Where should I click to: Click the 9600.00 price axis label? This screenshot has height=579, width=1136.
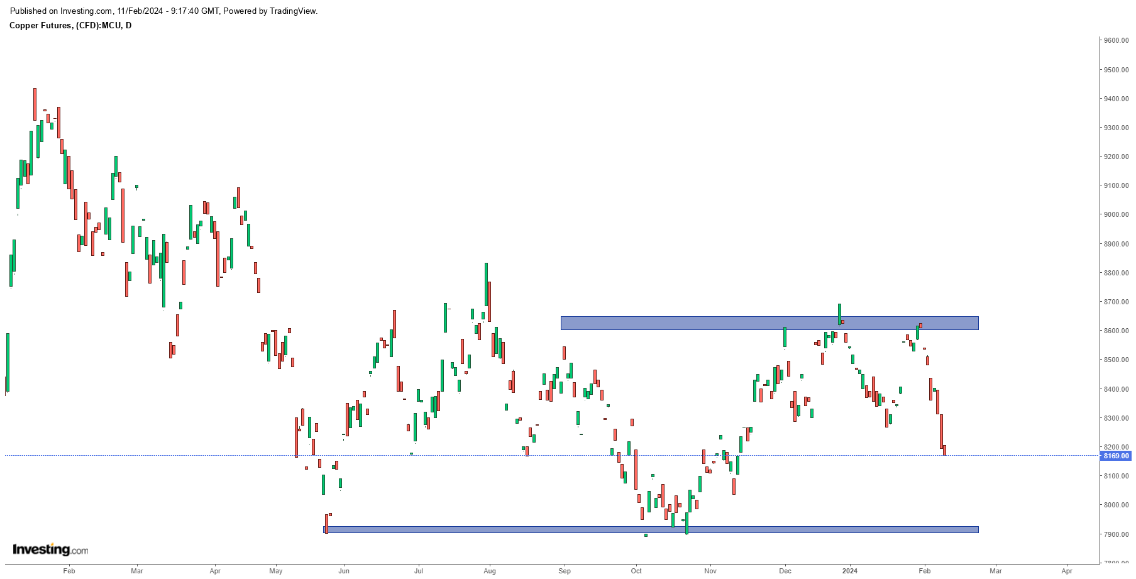pos(1116,40)
